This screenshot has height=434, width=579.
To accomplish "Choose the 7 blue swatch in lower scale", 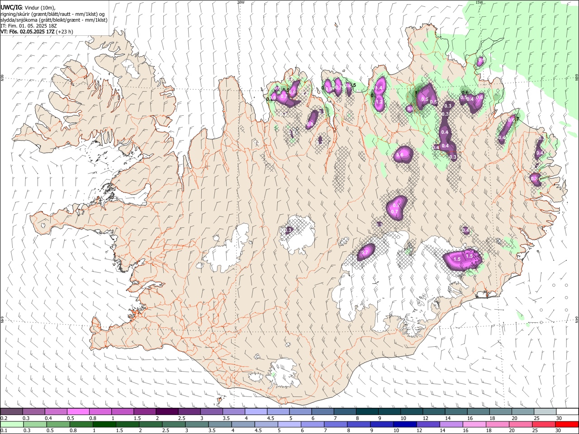I will (336, 425).
